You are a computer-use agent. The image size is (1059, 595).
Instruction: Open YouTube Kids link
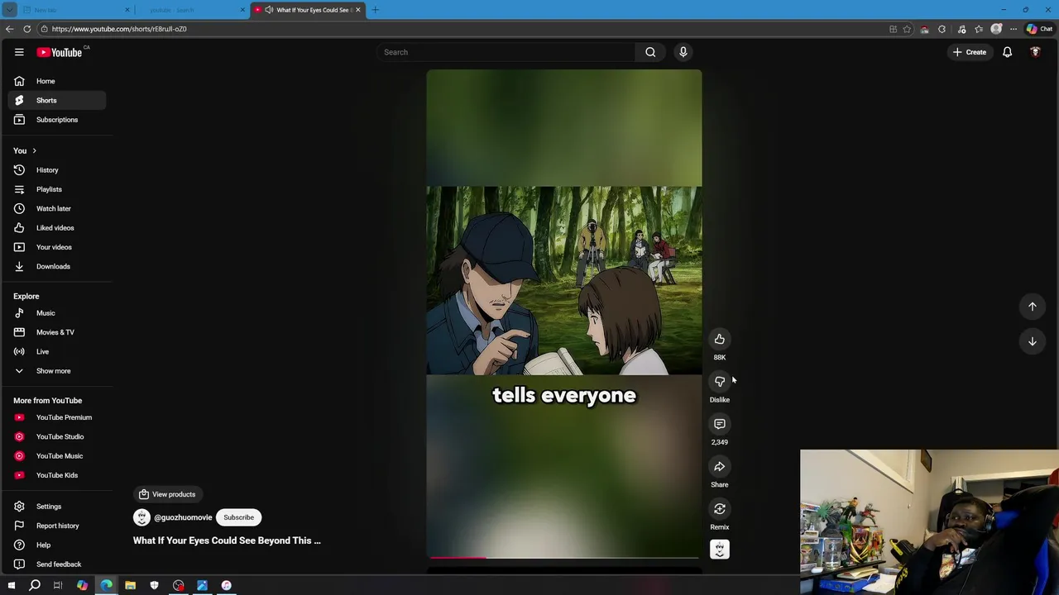click(x=56, y=475)
